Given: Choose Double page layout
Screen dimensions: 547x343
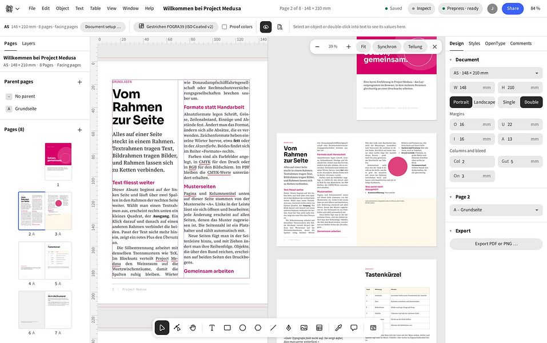Looking at the screenshot, I should pyautogui.click(x=532, y=102).
